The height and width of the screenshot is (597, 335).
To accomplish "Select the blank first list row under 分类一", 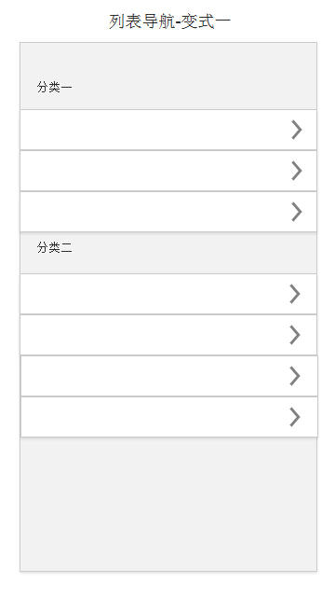I will [x=168, y=130].
